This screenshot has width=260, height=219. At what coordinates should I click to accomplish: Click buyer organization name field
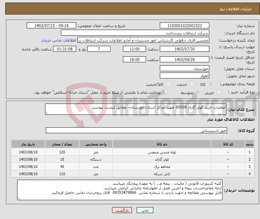pos(135,33)
